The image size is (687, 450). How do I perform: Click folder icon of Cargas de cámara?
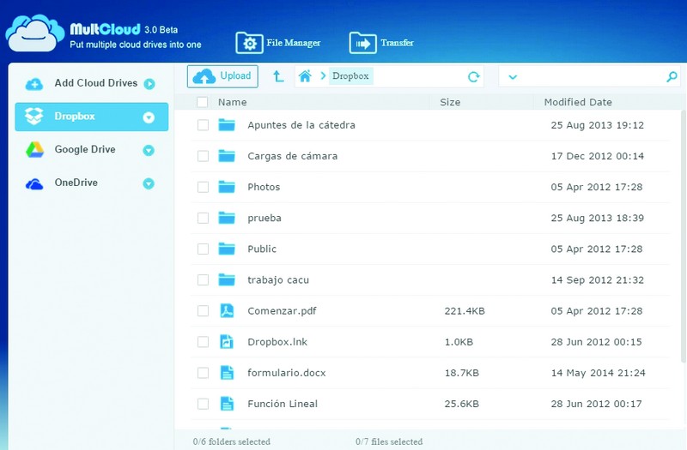coord(227,156)
